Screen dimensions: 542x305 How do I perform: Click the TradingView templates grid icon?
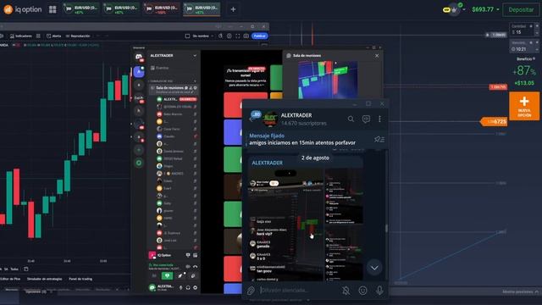point(38,36)
